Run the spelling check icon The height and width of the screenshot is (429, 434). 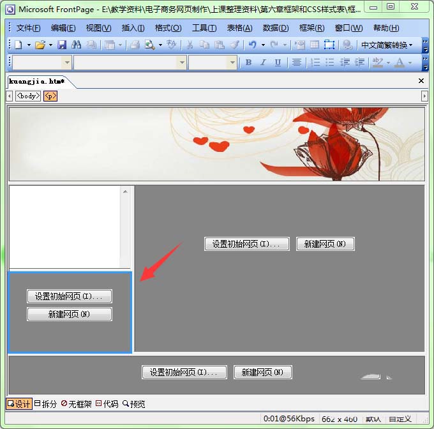[171, 45]
